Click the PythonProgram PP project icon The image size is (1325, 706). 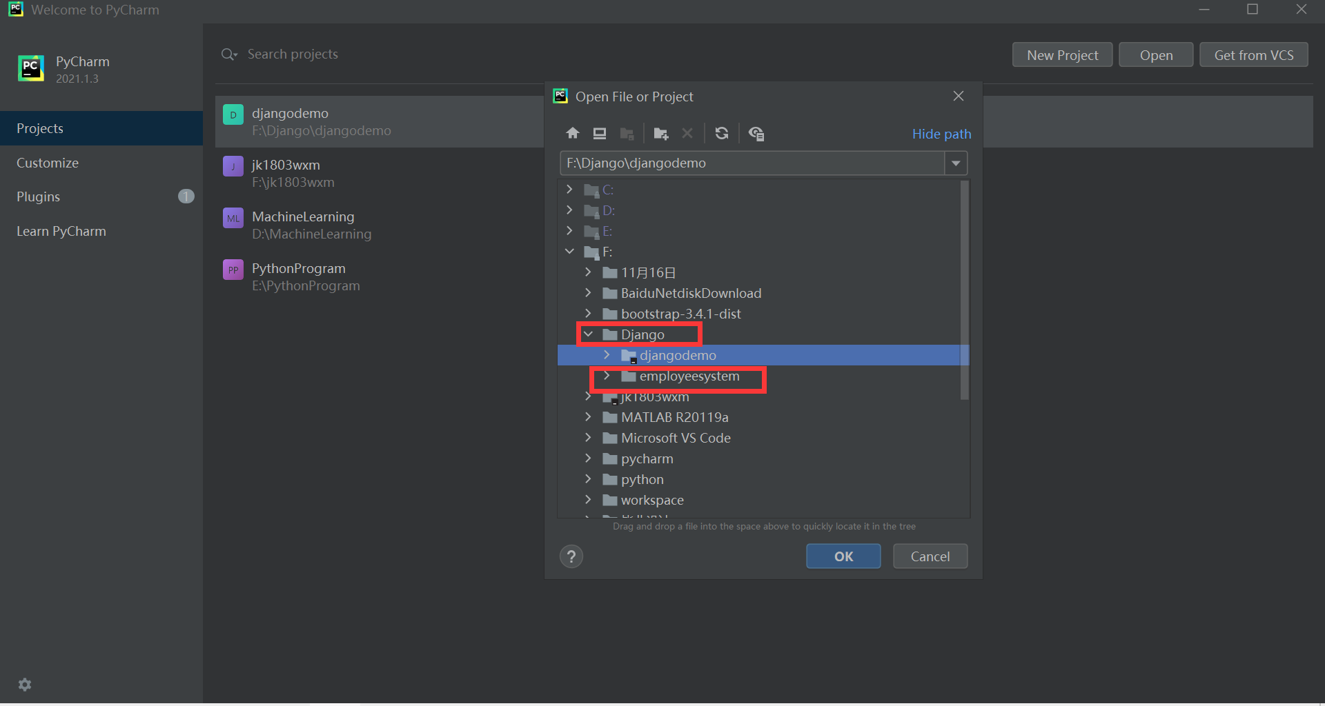point(233,270)
